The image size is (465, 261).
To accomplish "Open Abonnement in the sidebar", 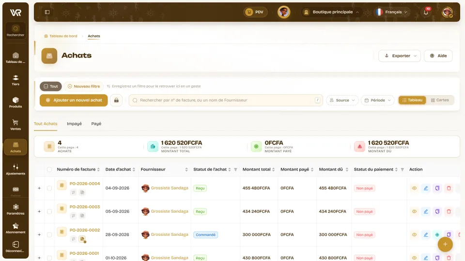I will (x=15, y=228).
